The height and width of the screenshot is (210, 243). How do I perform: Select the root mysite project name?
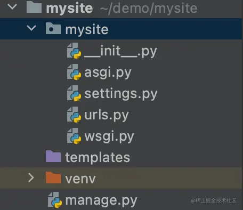[x=69, y=8]
